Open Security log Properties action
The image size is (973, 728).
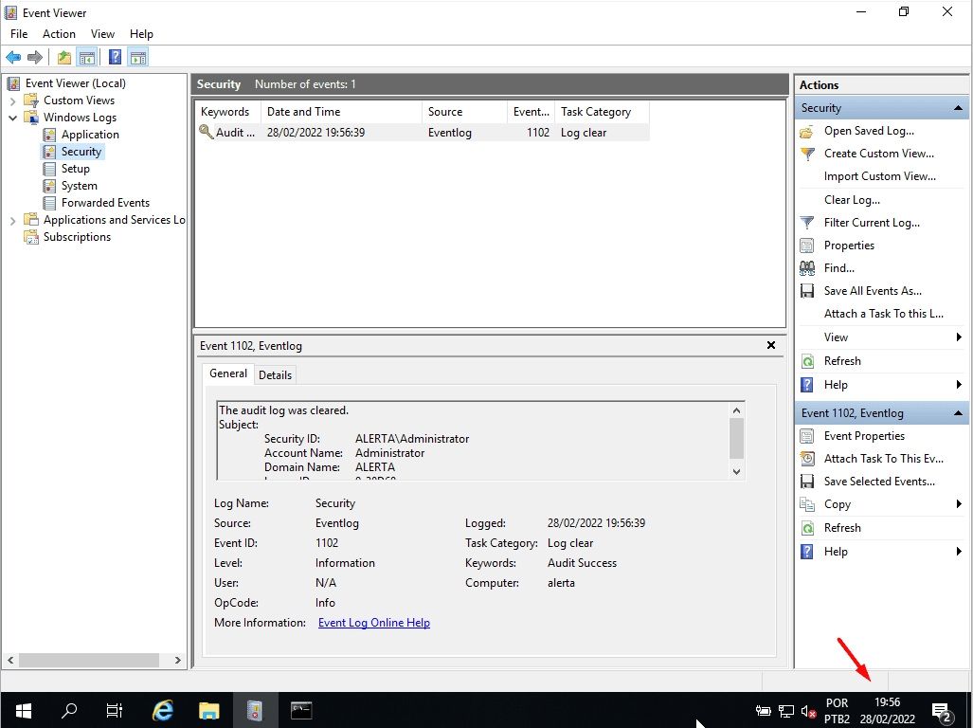click(x=849, y=246)
